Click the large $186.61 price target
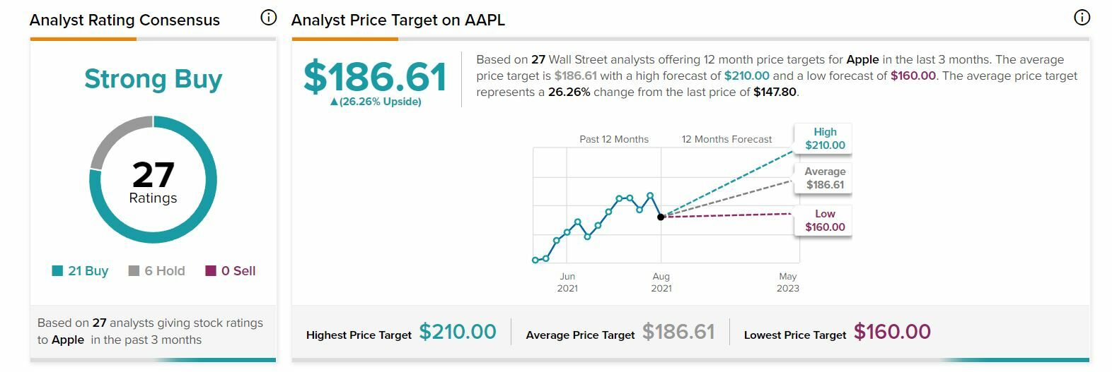This screenshot has height=372, width=1112. pyautogui.click(x=375, y=76)
